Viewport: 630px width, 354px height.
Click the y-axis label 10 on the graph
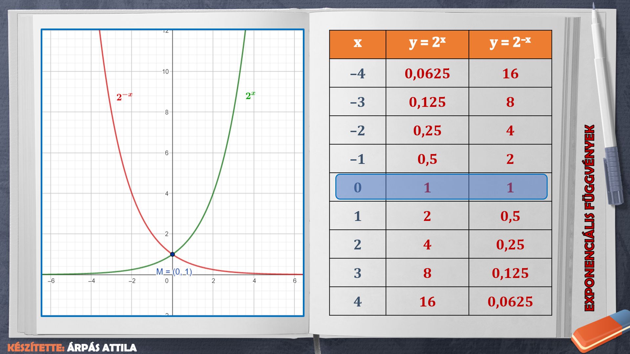point(165,71)
